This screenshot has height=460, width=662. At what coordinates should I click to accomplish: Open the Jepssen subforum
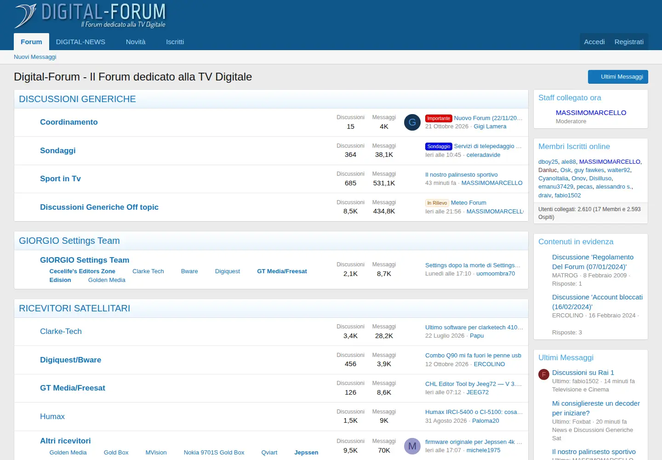click(x=306, y=453)
